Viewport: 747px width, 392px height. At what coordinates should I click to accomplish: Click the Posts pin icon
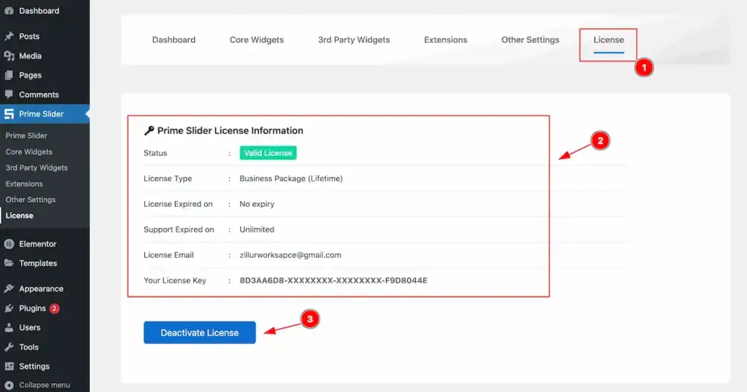pos(9,36)
